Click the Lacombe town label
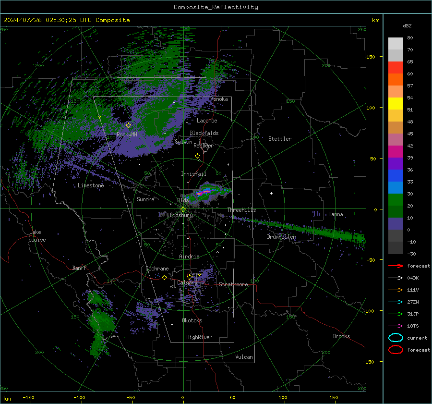Screen dimensions: 432x404 (207, 121)
